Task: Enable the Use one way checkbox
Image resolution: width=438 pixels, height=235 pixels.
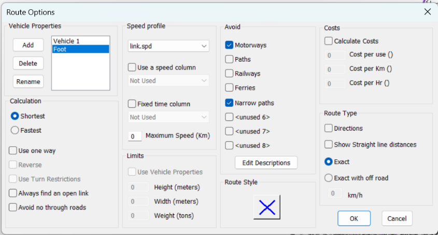Action: [13, 151]
